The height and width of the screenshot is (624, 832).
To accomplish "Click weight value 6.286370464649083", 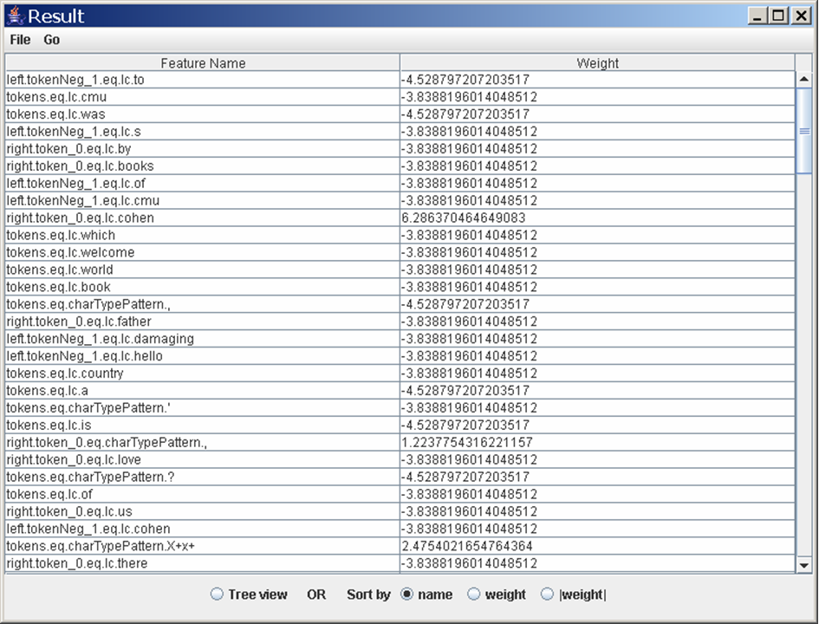I will point(463,218).
